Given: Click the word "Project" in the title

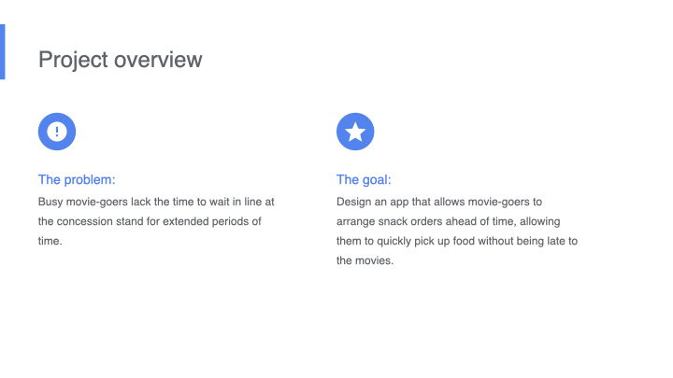Looking at the screenshot, I should click(73, 60).
